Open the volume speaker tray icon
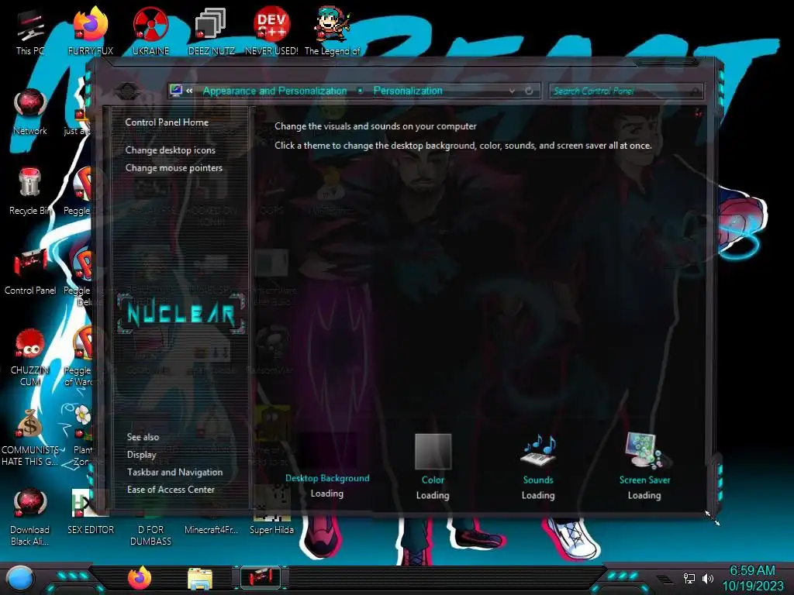 coord(707,578)
